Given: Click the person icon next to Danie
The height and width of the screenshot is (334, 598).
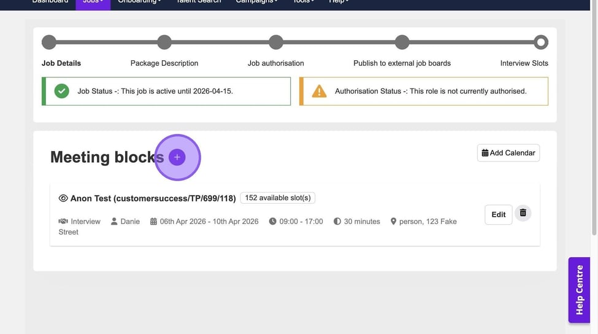Looking at the screenshot, I should [x=114, y=221].
